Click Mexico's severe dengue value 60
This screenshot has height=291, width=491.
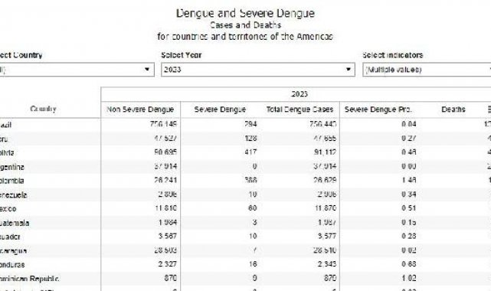coord(252,208)
